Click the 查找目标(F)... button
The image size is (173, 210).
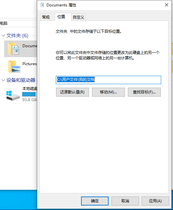click(144, 92)
